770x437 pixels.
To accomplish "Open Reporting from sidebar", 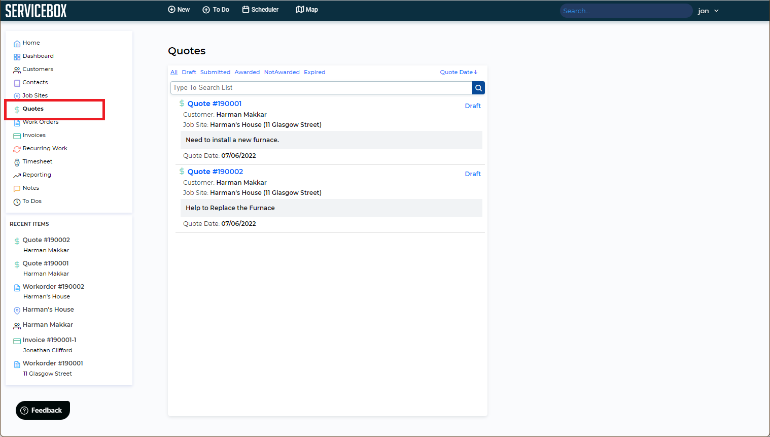I will click(37, 175).
